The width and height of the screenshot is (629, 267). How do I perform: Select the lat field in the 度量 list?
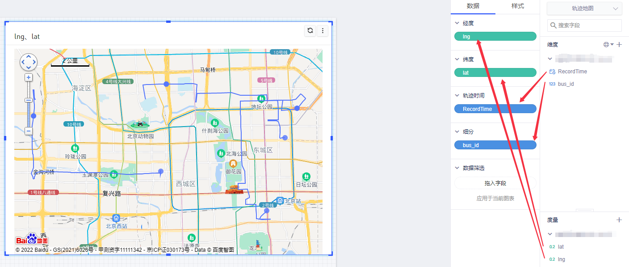(561, 247)
